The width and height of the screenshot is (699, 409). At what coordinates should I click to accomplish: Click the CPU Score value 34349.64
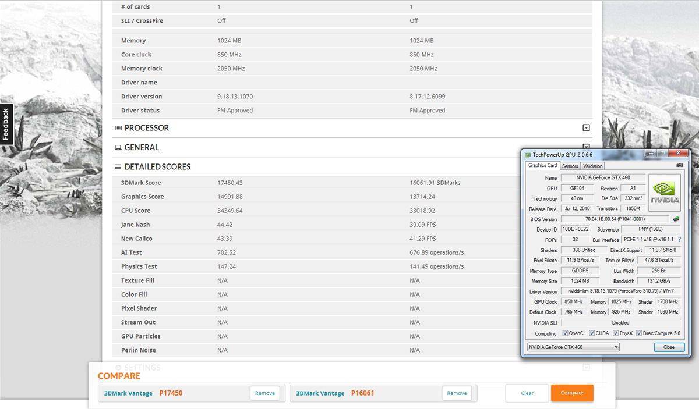(230, 211)
